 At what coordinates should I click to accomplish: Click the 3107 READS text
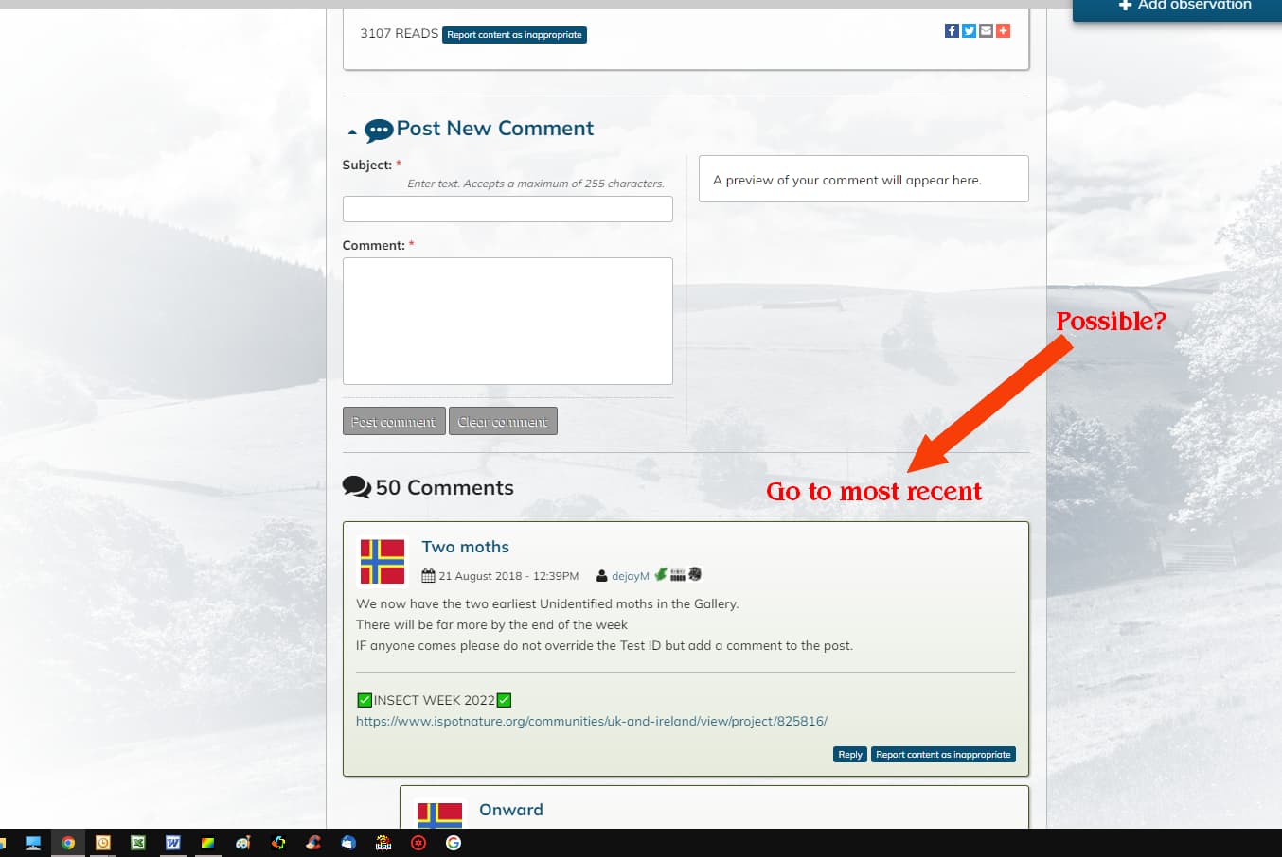pyautogui.click(x=399, y=33)
